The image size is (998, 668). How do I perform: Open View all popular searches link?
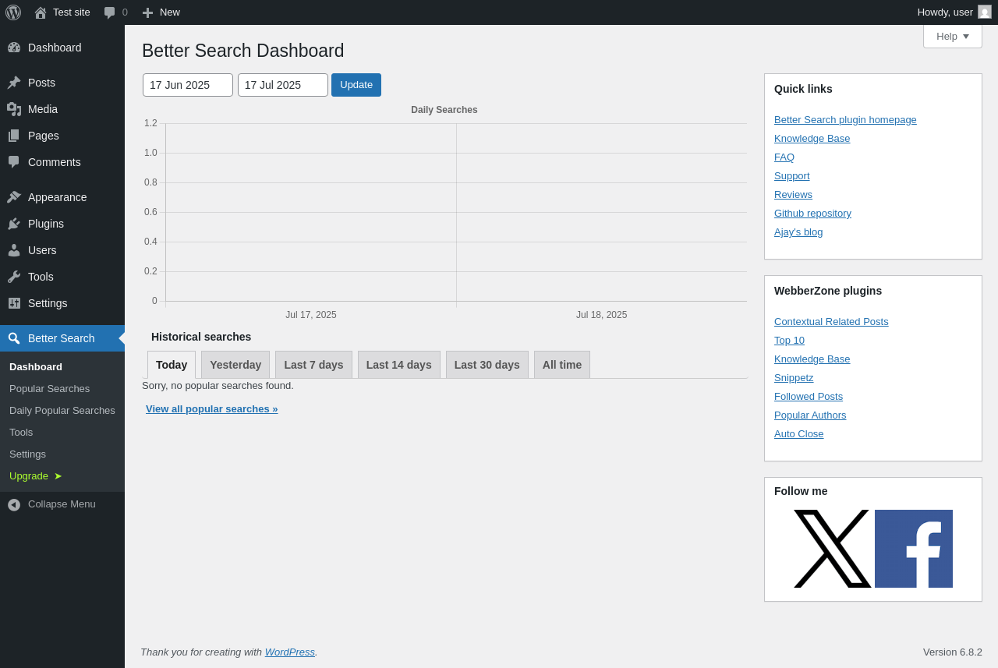[212, 409]
